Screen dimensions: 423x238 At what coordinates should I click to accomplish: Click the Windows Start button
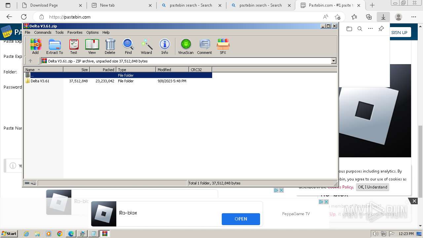point(9,234)
